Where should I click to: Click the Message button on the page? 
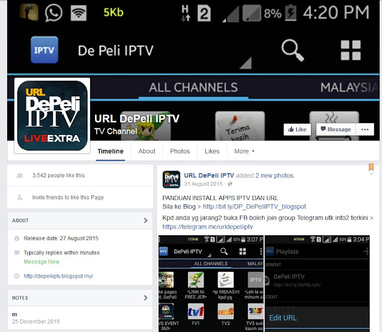coord(335,129)
